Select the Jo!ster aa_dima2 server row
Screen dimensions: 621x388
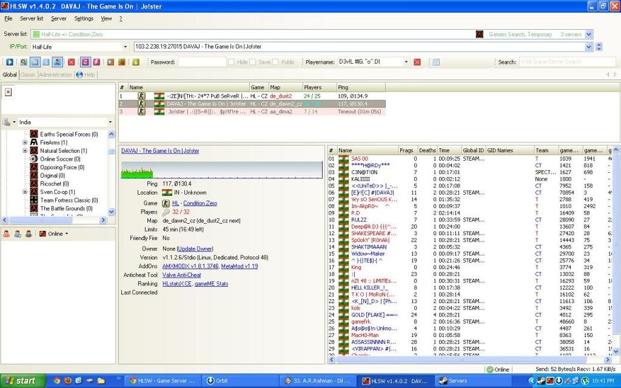pyautogui.click(x=252, y=112)
